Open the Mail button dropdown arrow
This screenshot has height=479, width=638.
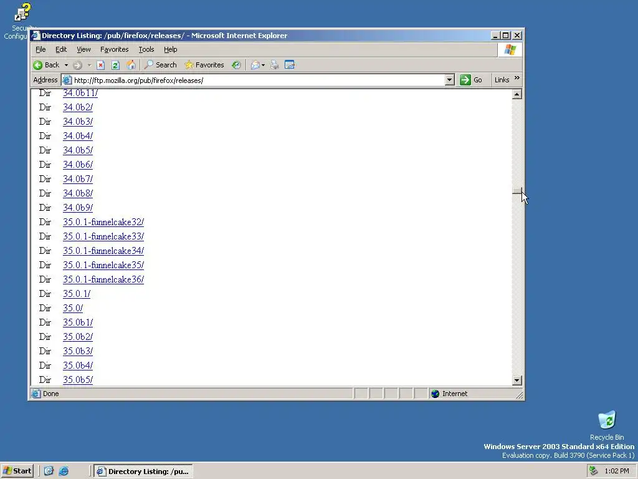tap(264, 65)
